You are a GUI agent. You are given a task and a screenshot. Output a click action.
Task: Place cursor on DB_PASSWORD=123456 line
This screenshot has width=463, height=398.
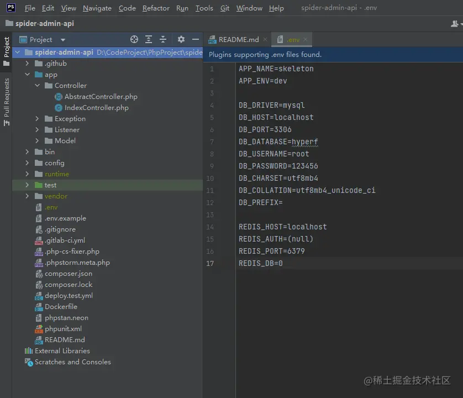coord(278,166)
